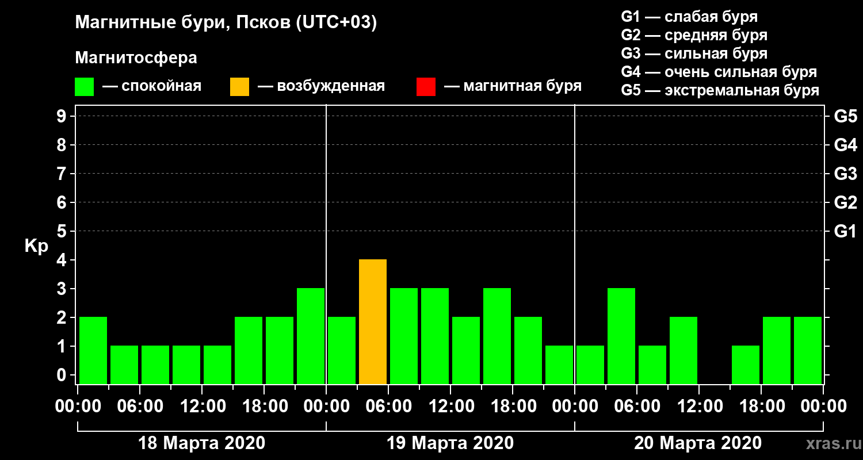Viewport: 863px width, 460px height.
Task: Click the first bar on 18 March, 00:00–03:00
Action: point(93,351)
